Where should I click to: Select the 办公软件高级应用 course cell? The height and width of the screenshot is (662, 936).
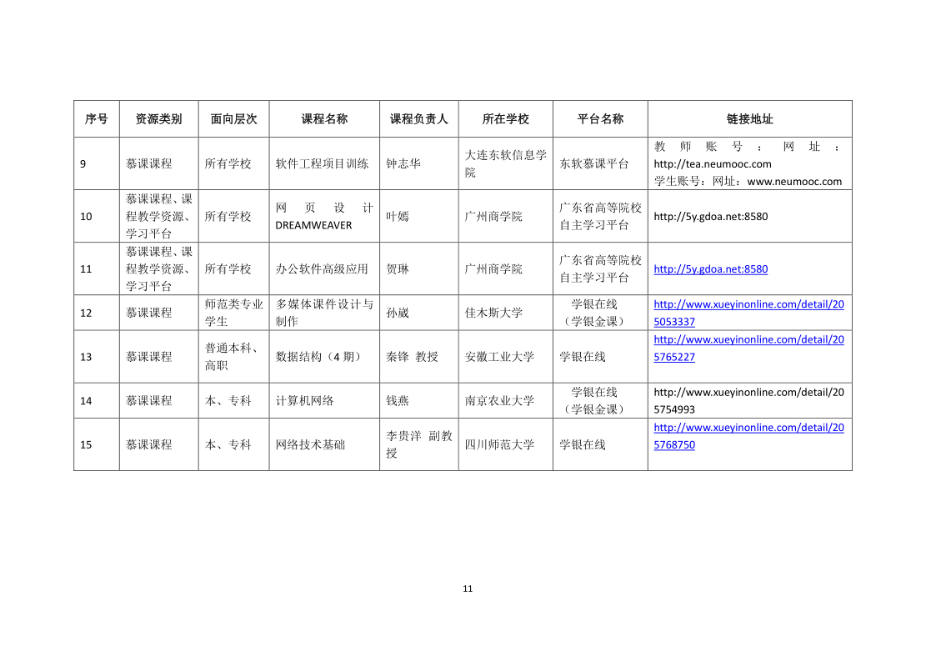(322, 269)
